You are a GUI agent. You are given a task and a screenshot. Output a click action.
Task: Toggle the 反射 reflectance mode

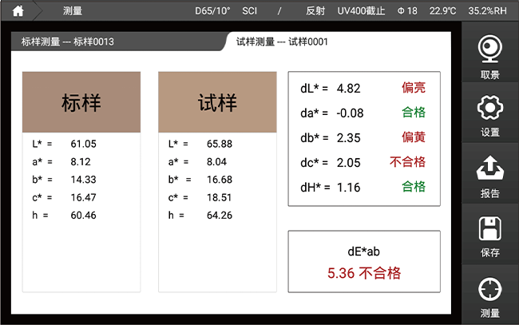pyautogui.click(x=315, y=11)
